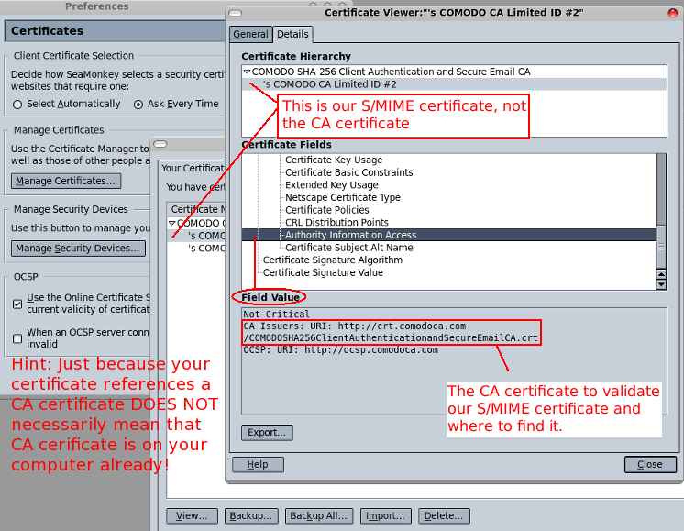This screenshot has height=531, width=684.
Task: Click the 'OCSP: URI: http://ocsp.comodoca.com' line
Action: click(x=340, y=350)
